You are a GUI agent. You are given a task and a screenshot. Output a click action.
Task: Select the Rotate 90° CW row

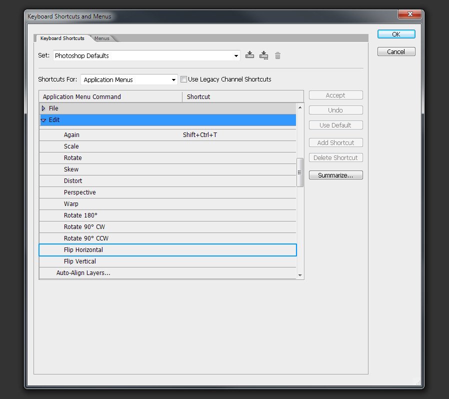[167, 226]
